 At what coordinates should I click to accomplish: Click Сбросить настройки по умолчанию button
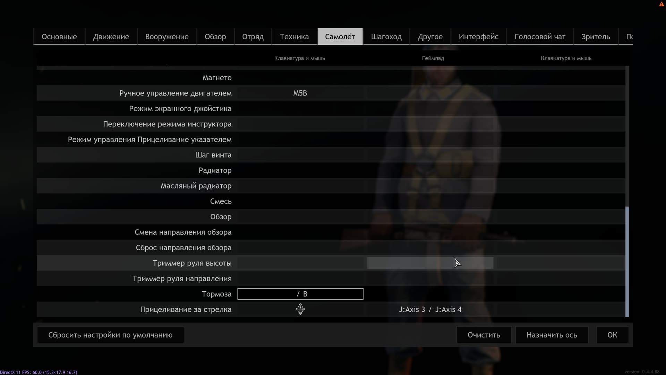[x=110, y=335]
